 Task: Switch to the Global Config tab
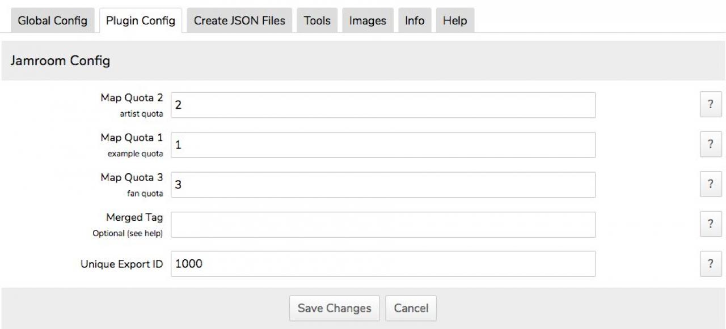pos(53,21)
